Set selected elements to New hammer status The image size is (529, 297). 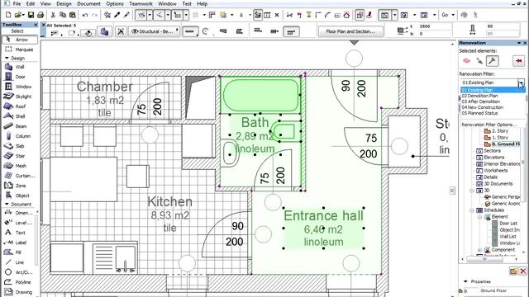(x=492, y=61)
